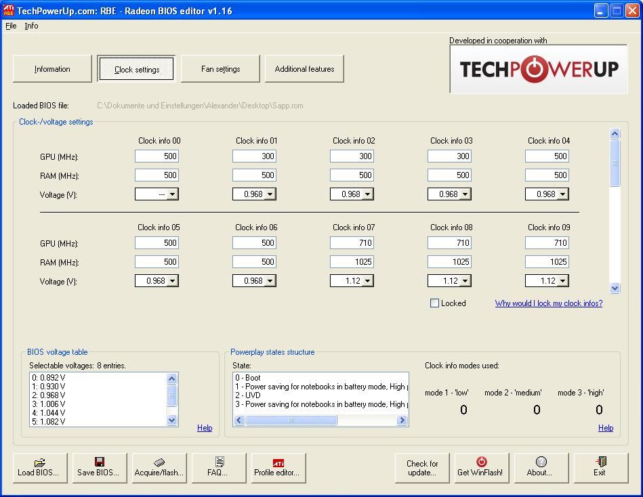
Task: Select state '3 - Power saving for notebooks'
Action: [320, 404]
